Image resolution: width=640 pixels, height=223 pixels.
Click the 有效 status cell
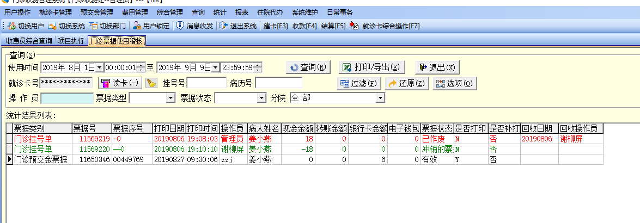[437, 160]
